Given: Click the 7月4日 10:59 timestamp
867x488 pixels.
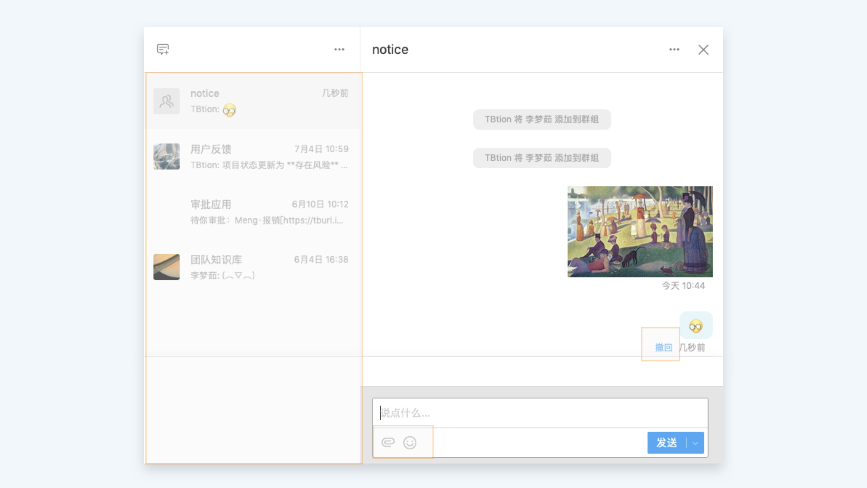Looking at the screenshot, I should pos(322,149).
